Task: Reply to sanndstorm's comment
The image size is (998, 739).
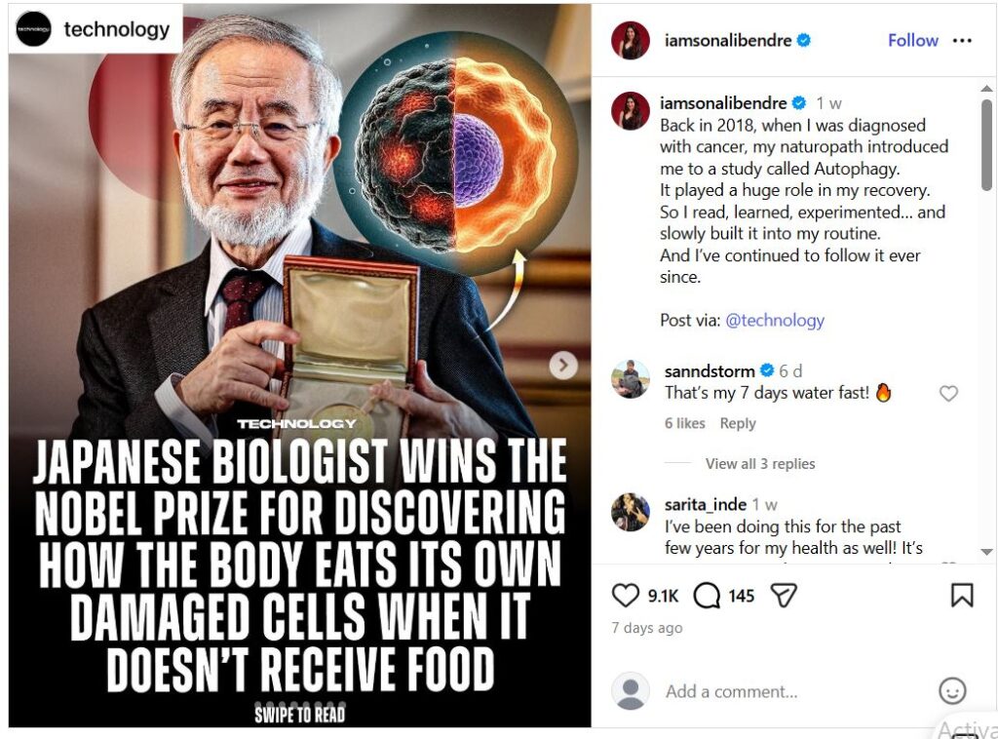Action: (738, 423)
